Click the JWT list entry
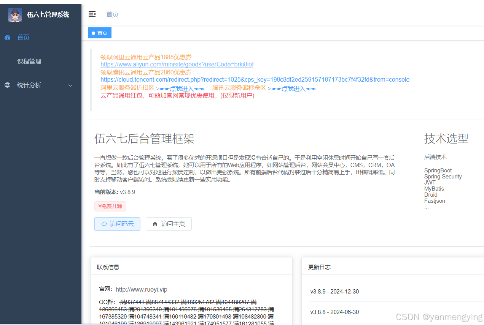This screenshot has height=325, width=484. coord(430,183)
